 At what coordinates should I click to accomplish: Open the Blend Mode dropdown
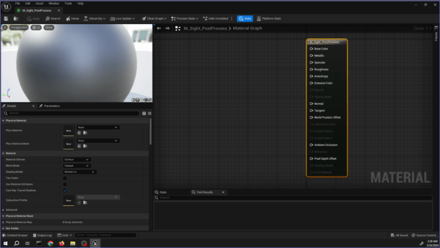coord(77,165)
